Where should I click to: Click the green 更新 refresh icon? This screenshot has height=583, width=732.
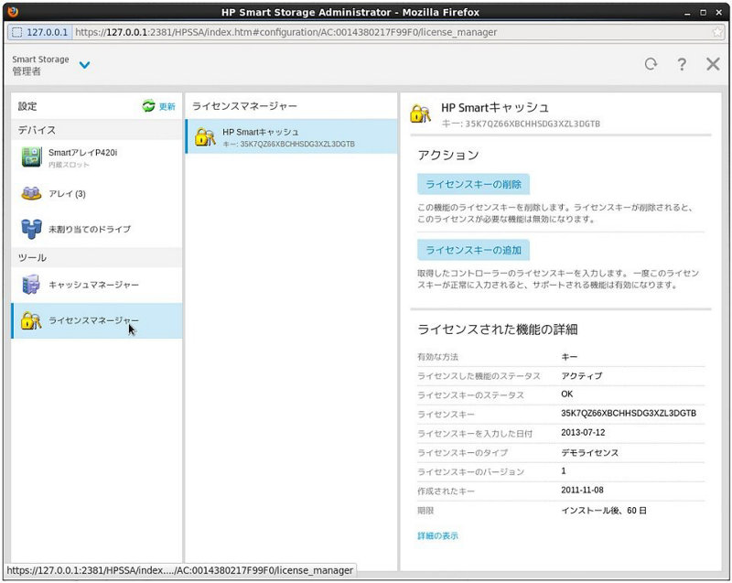pyautogui.click(x=146, y=105)
